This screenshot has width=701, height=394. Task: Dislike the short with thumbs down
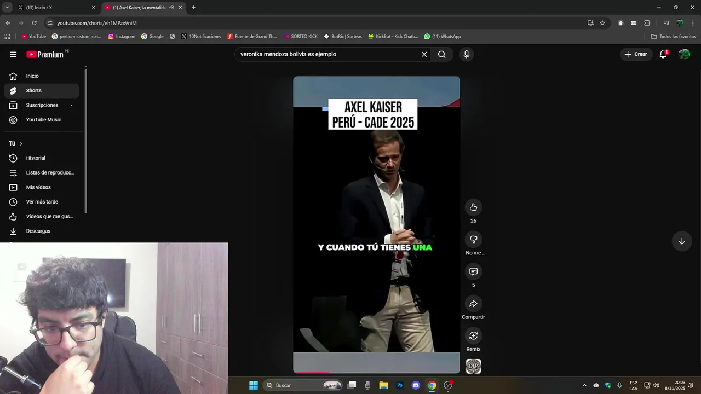click(473, 239)
